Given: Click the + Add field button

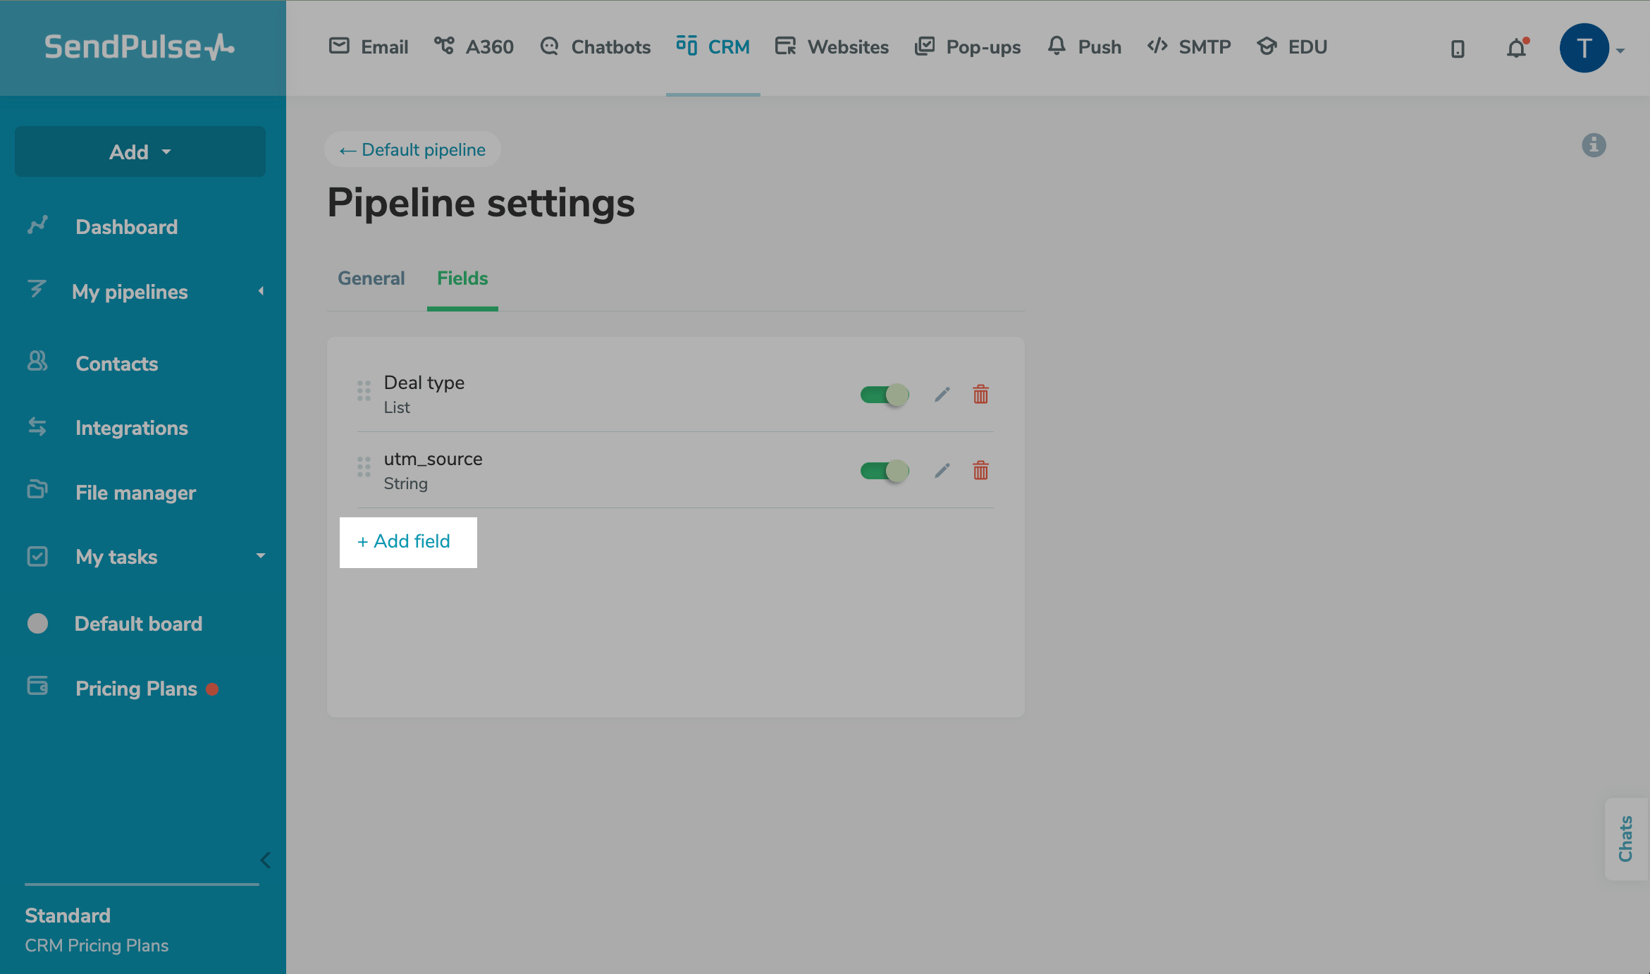Looking at the screenshot, I should [x=407, y=542].
